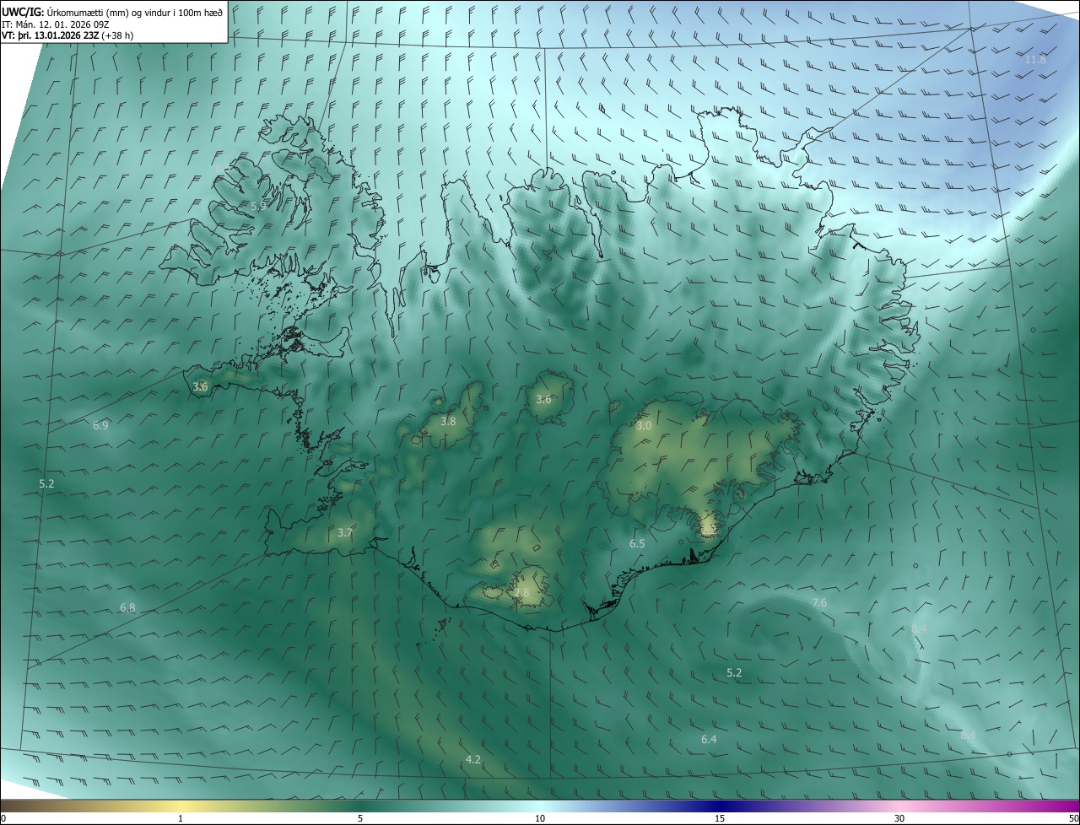Click the colour scale tick labelled 15

coord(720,818)
